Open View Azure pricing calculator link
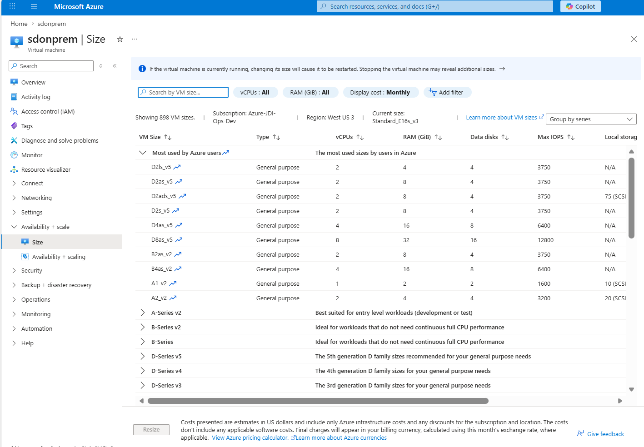The width and height of the screenshot is (644, 447). tap(254, 438)
